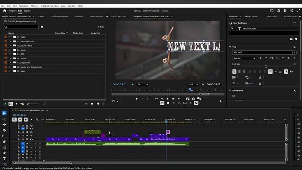Mute audio track A1
This screenshot has width=302, height=170.
click(31, 144)
